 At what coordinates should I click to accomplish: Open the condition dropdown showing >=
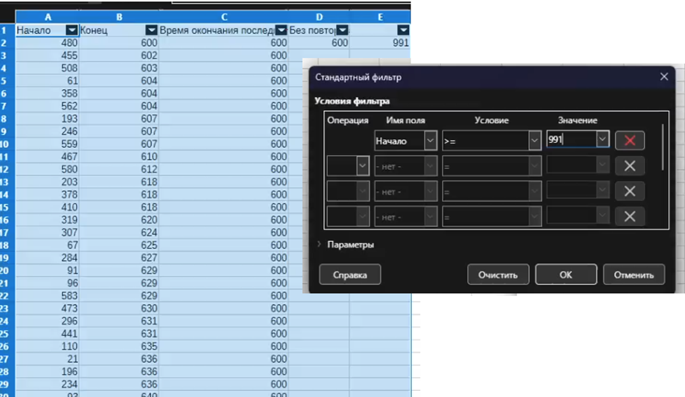[x=534, y=140]
